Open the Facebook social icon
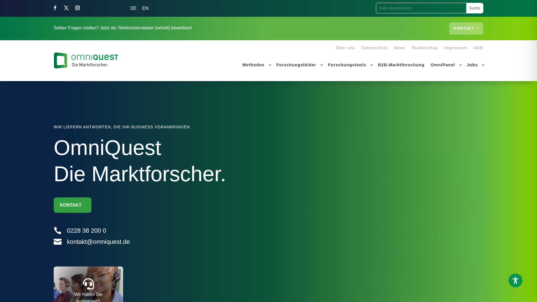The height and width of the screenshot is (302, 537). (55, 8)
